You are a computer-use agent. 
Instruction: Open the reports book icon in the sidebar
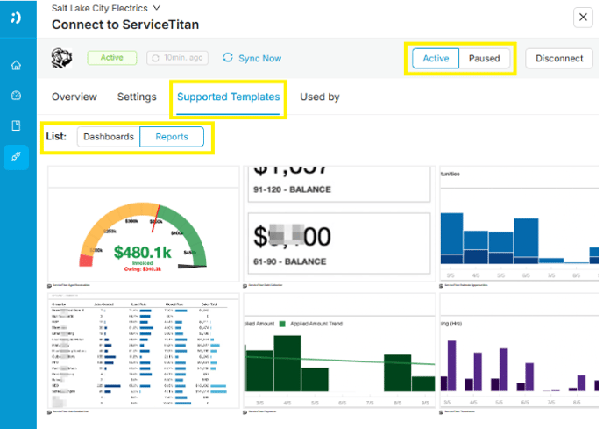[x=16, y=125]
